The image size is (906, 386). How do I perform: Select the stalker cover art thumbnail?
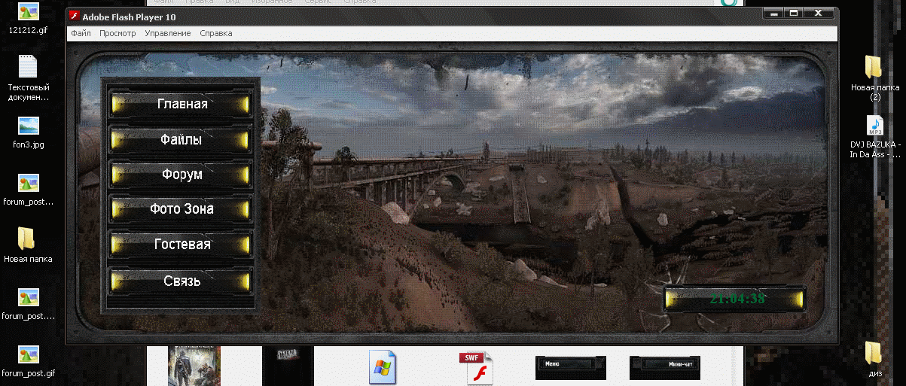pyautogui.click(x=194, y=366)
